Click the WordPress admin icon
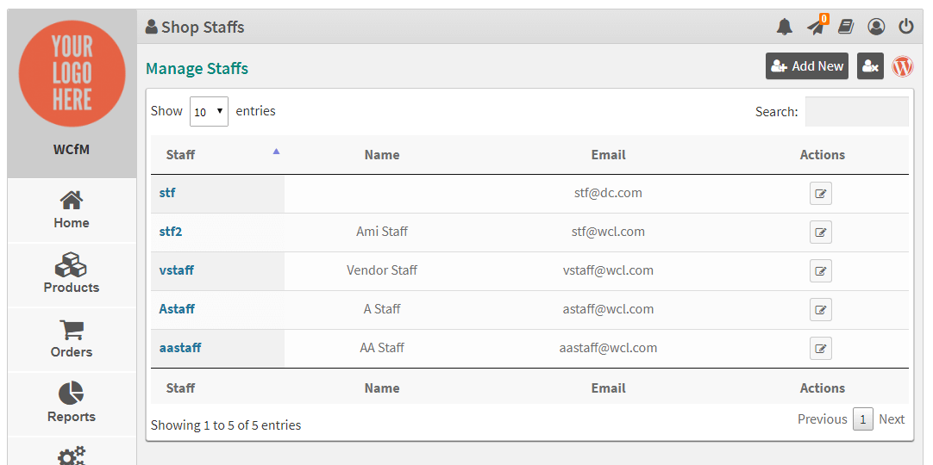Image resolution: width=933 pixels, height=465 pixels. [903, 66]
